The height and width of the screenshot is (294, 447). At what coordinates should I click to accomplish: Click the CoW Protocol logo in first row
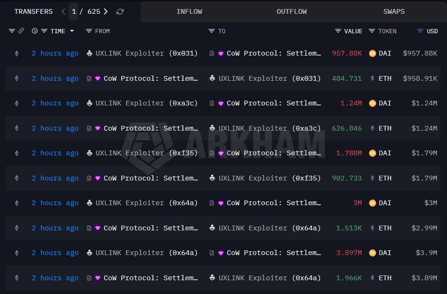221,53
